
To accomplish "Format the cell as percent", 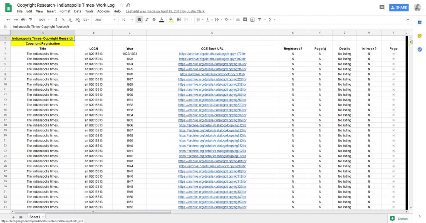I will (x=63, y=20).
